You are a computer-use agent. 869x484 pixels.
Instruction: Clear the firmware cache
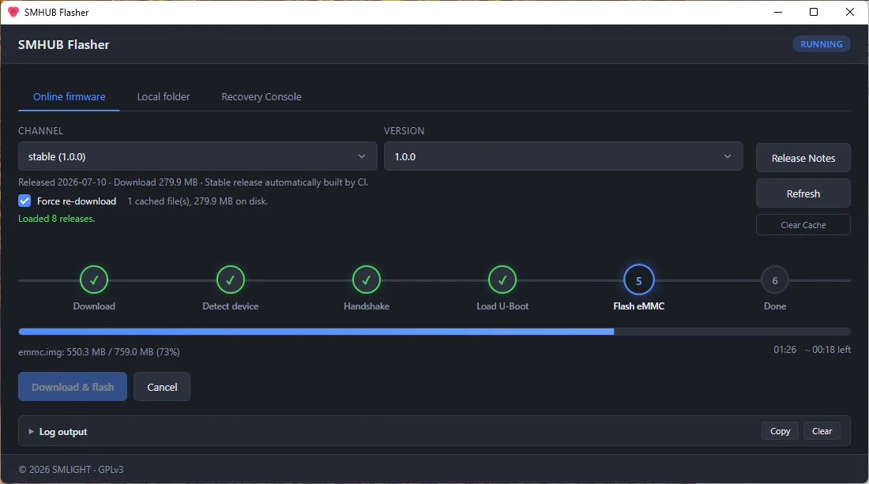(803, 225)
